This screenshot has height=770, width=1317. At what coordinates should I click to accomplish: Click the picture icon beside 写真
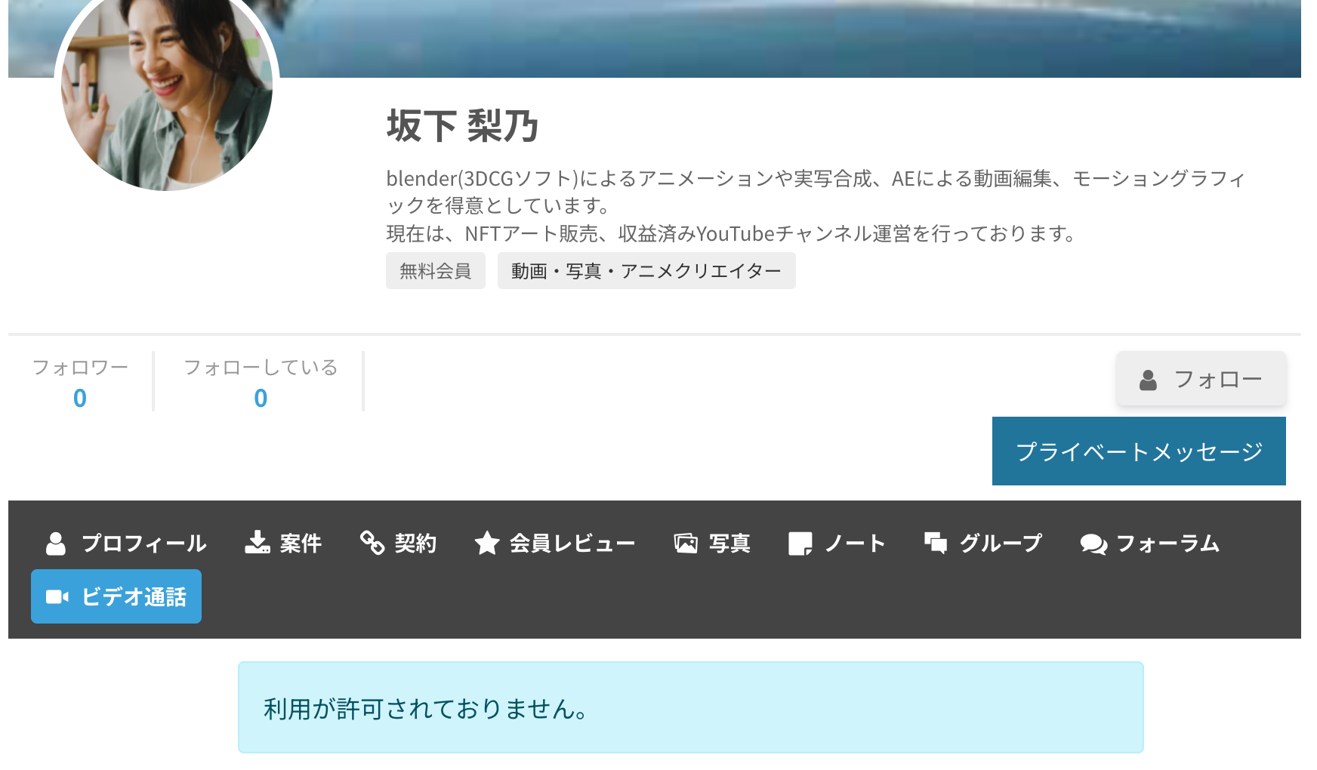tap(686, 544)
